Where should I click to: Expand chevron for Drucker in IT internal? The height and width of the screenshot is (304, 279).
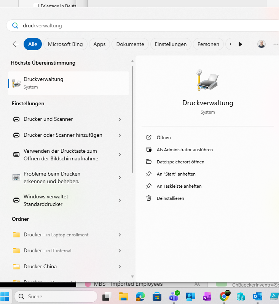120,251
